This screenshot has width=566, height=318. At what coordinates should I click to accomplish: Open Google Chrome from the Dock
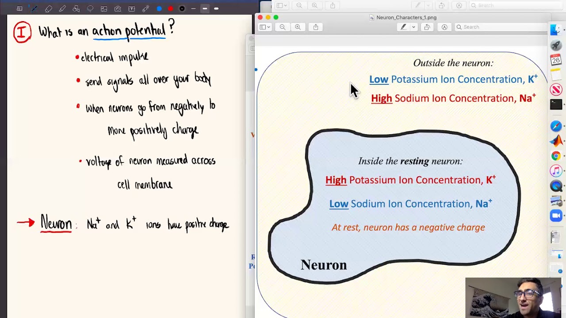(556, 156)
